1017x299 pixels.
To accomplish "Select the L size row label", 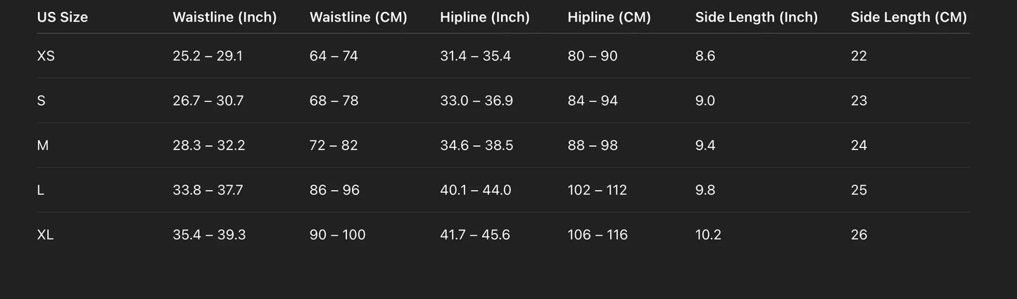I will (x=41, y=190).
